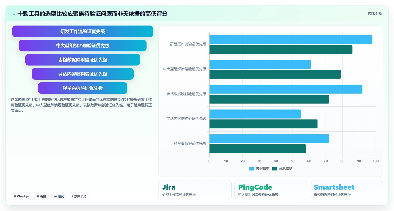This screenshot has height=211, width=394.
Task: Click 研发工作流验证优先级 subtitle under Jira
Action: coord(179,195)
